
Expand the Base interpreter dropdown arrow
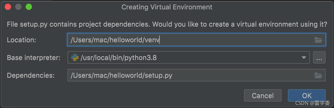304,58
